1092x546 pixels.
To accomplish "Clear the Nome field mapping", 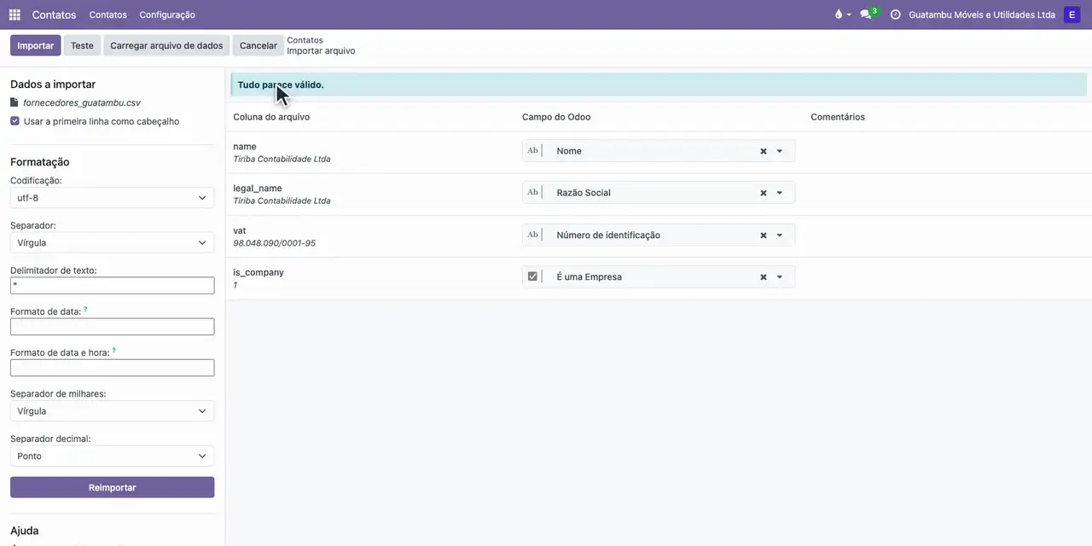I will pos(764,151).
